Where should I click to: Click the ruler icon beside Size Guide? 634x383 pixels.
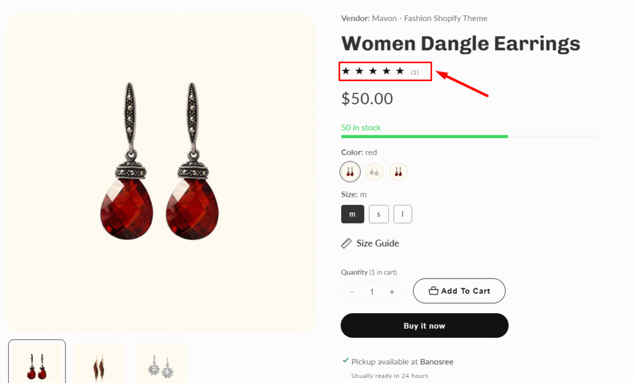coord(347,244)
